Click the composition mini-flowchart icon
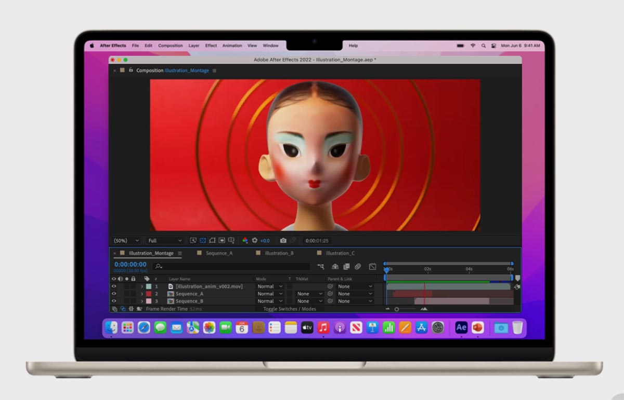 (320, 267)
